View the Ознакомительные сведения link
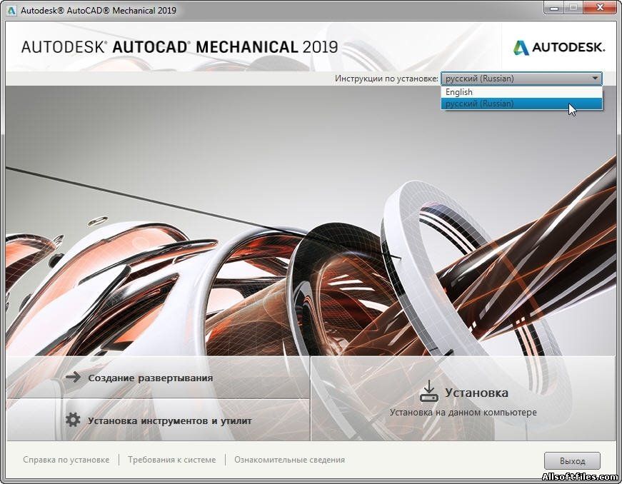Screen dimensions: 622x484 (x=289, y=460)
